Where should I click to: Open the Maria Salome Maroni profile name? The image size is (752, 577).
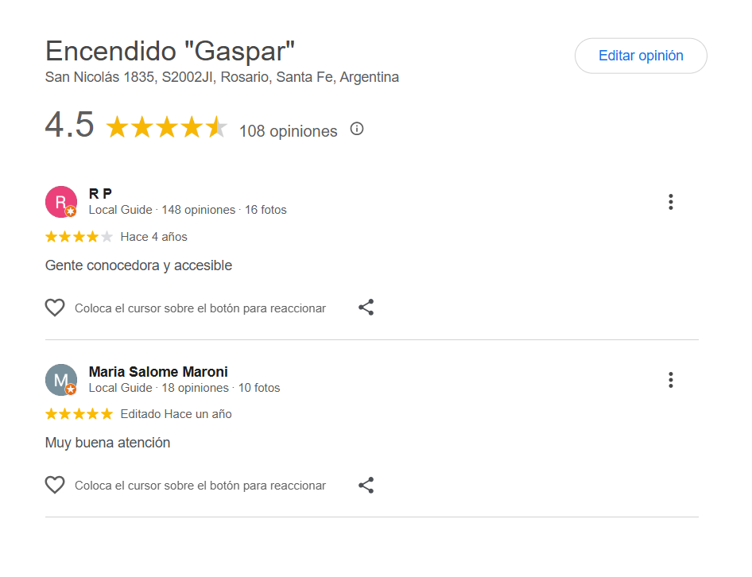coord(158,372)
